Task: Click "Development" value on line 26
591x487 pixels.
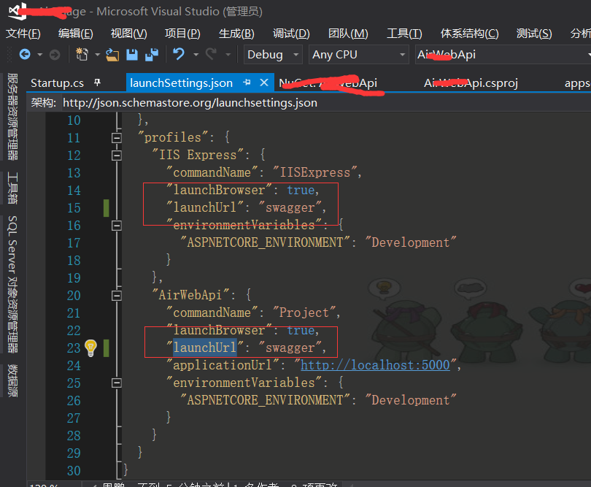Action: pos(411,400)
